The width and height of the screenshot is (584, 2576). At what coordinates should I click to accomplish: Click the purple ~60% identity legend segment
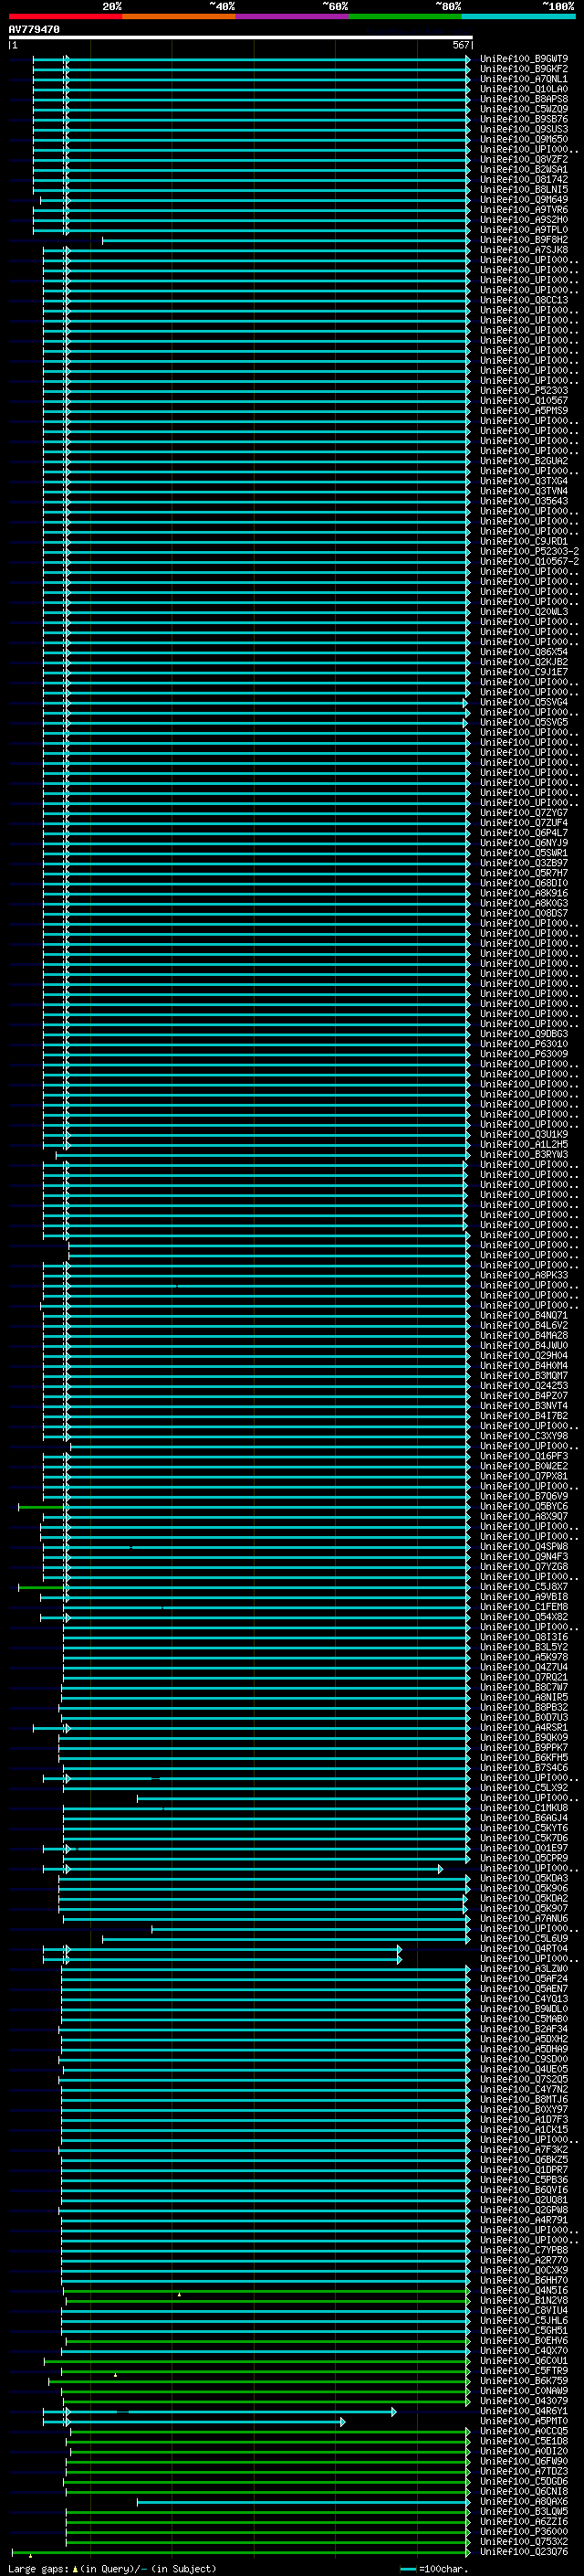tap(293, 16)
